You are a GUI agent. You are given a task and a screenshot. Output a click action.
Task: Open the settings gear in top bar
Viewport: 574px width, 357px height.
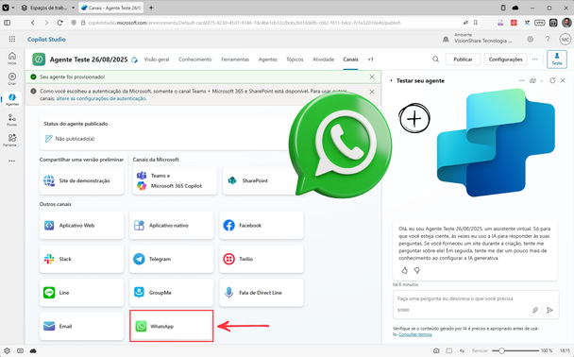point(530,39)
